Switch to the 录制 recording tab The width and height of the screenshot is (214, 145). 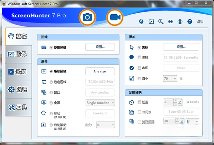(x=19, y=72)
